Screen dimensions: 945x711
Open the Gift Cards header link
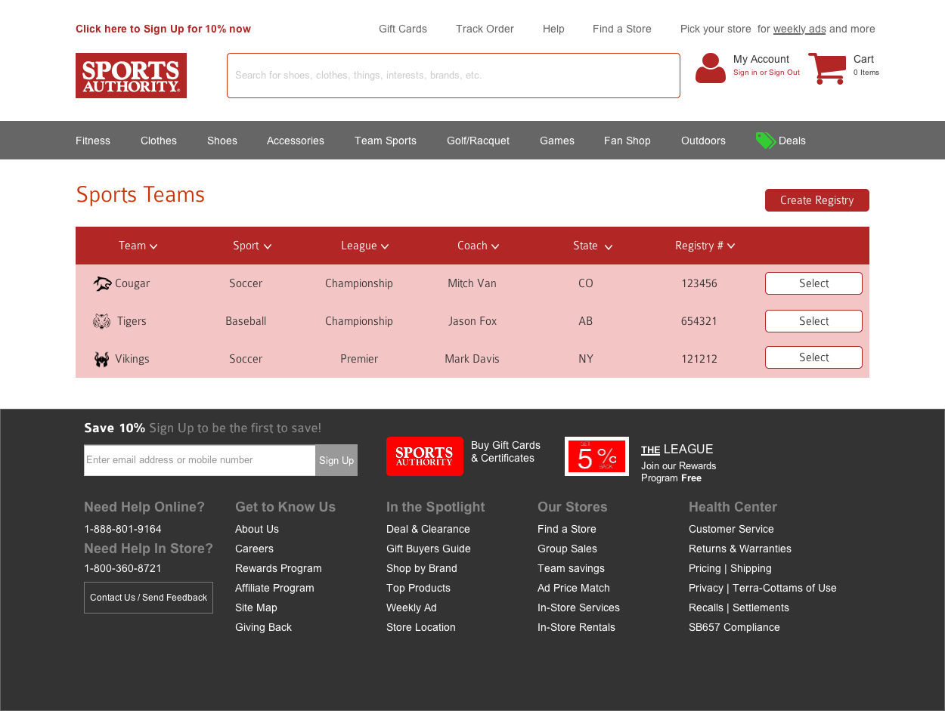click(x=403, y=29)
